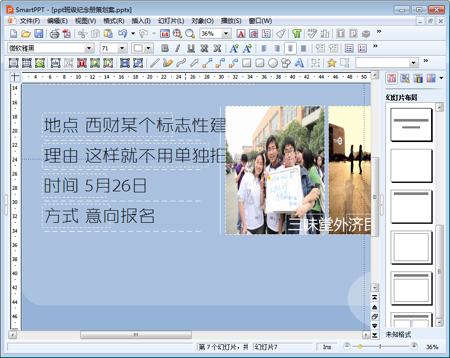The width and height of the screenshot is (450, 358).
Task: Open the empty combo box in object toolbar
Action: point(413,63)
